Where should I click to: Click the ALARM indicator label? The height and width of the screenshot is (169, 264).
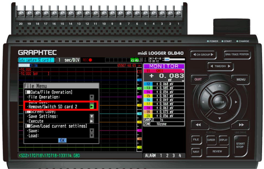(x=150, y=155)
